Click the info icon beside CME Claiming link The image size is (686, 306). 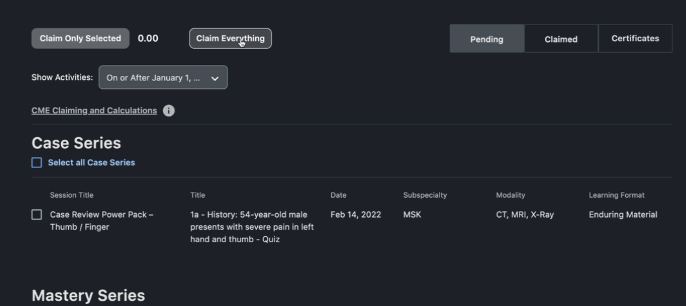coord(169,110)
